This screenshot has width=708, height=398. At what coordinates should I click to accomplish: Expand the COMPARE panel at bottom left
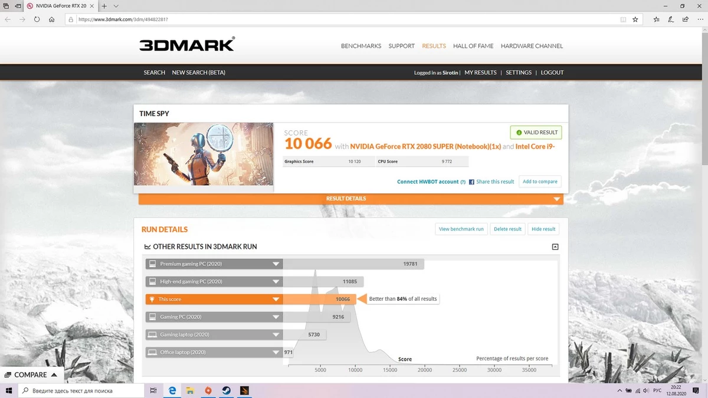click(x=31, y=375)
